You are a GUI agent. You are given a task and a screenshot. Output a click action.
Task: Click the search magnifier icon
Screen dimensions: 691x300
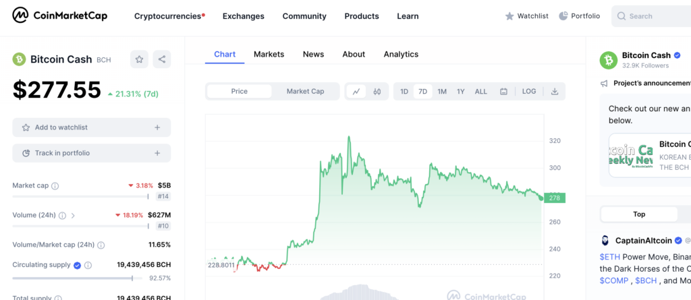tap(621, 16)
